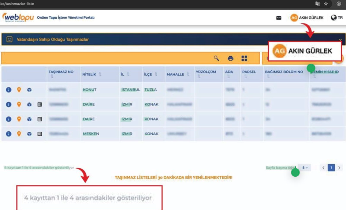
Task: Collapse the Vatandaşın Sahip Olduğu Taşınmazlar panel
Action: coord(340,40)
